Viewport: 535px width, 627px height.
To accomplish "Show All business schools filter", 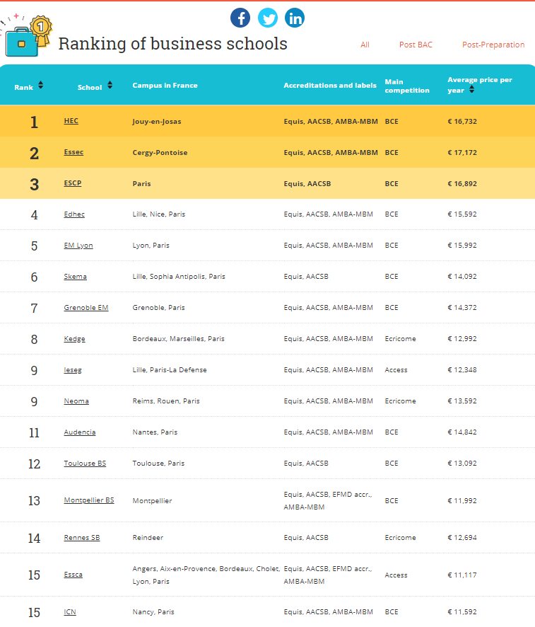I will coord(365,45).
